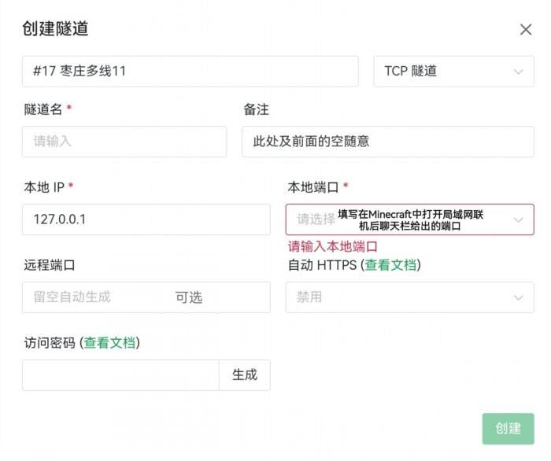The image size is (551, 461).
Task: Click the green 创建 button
Action: pos(508,429)
